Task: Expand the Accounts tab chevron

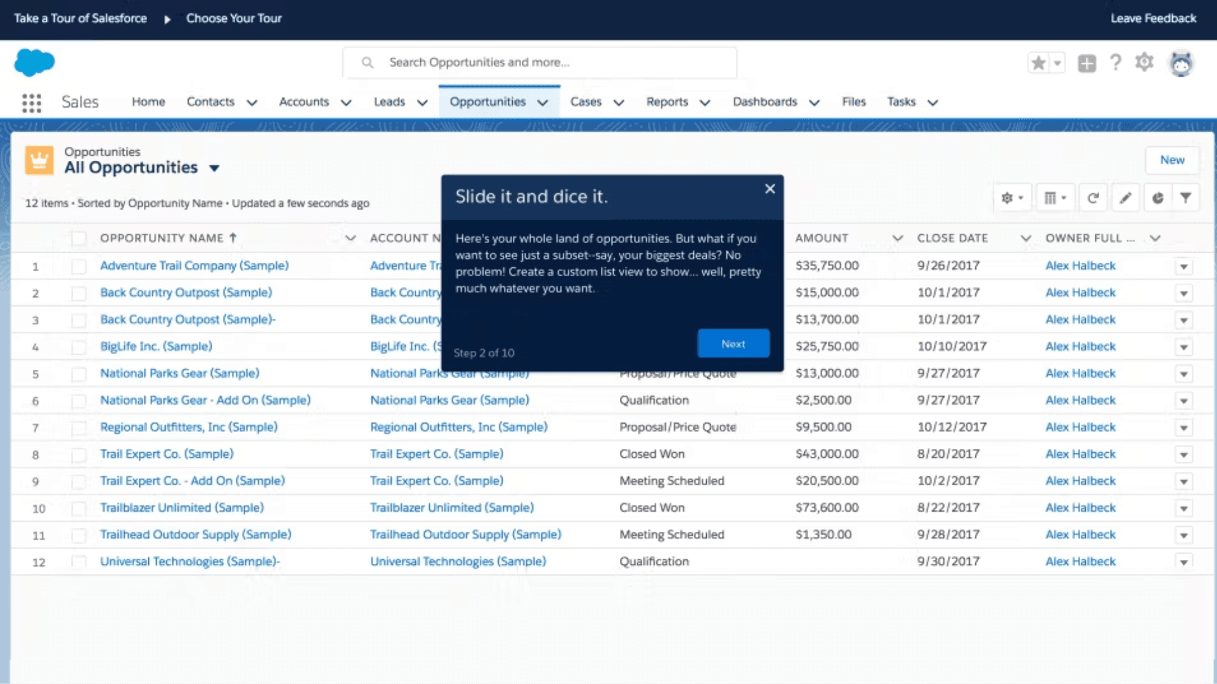Action: [x=346, y=103]
